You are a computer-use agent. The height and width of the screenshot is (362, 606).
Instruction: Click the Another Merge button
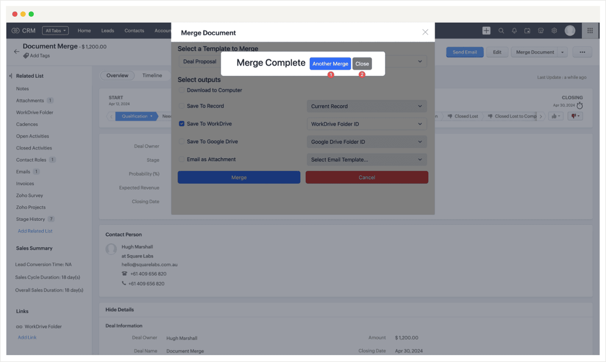click(330, 64)
